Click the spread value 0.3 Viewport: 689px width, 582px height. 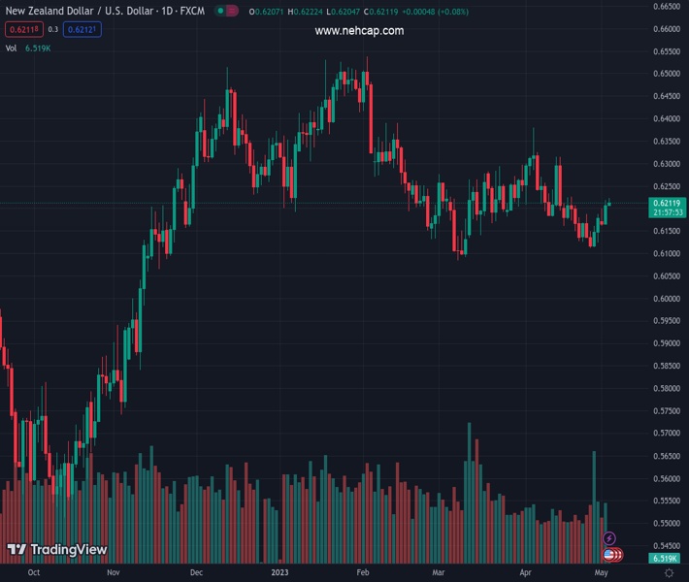pyautogui.click(x=52, y=29)
